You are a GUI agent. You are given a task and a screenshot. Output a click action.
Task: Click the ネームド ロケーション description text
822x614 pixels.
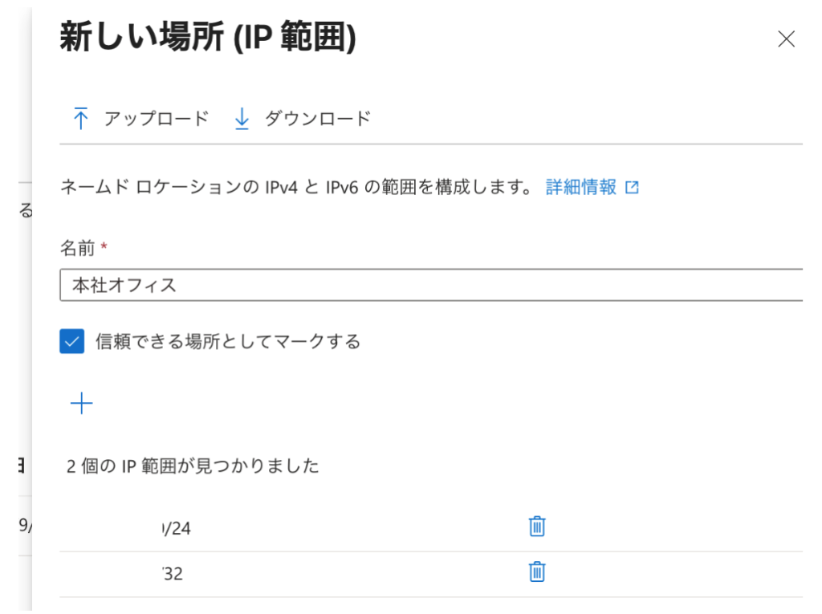click(297, 188)
